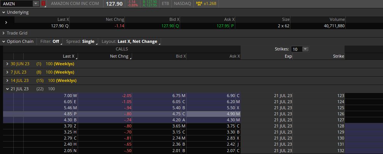Open the Spread: Single menu
Screen dimensions: 383x154
pyautogui.click(x=80, y=41)
